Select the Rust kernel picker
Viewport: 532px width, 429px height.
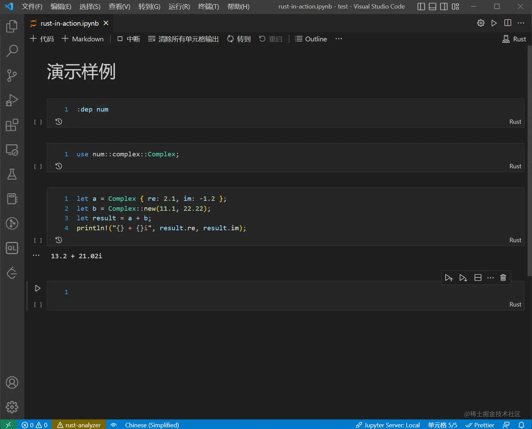514,39
